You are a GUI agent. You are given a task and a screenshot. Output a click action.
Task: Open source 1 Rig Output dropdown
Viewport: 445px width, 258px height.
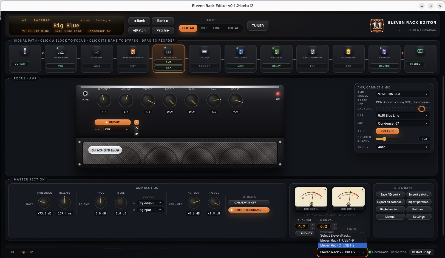150,203
